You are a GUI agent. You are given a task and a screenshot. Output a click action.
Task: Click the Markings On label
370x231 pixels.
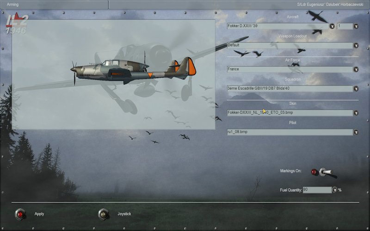coord(291,171)
